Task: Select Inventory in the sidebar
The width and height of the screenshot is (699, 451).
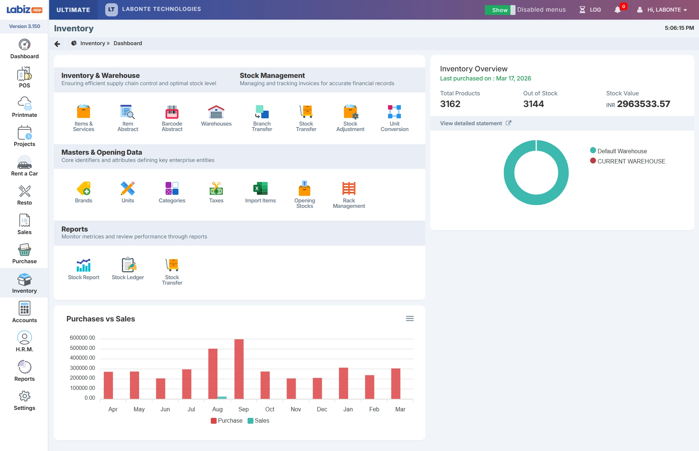Action: (x=24, y=283)
